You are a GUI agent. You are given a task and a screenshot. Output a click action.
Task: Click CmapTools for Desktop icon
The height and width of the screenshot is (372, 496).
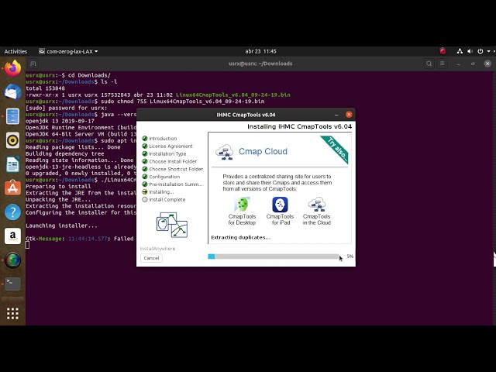click(243, 205)
